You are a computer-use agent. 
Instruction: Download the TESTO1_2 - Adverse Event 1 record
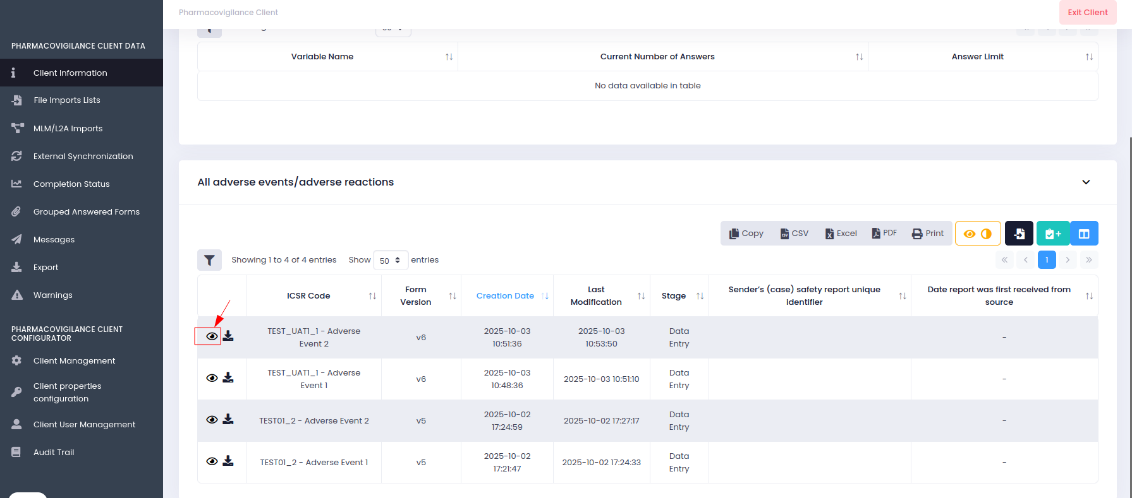click(228, 461)
